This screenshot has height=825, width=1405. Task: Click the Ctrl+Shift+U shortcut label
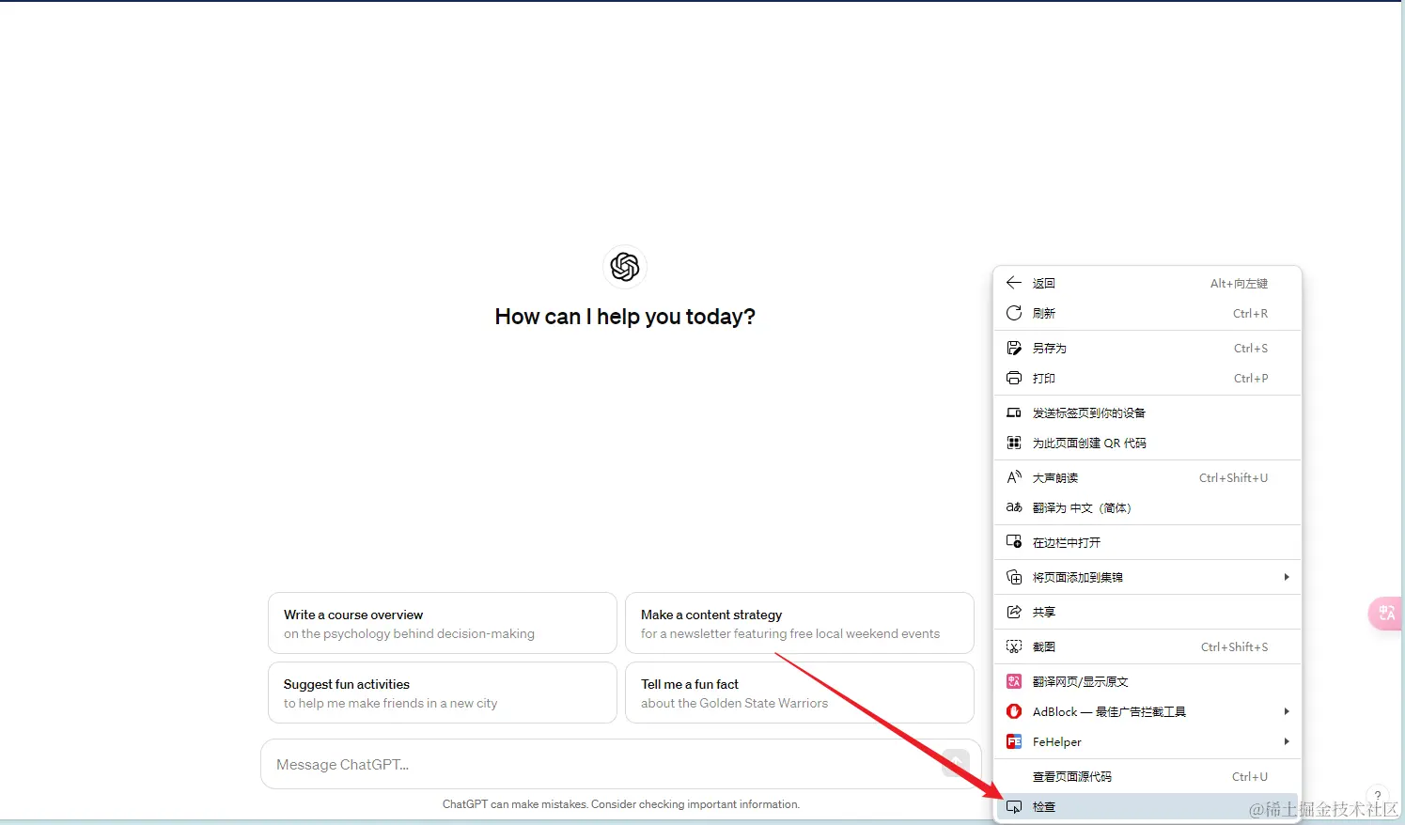tap(1233, 477)
